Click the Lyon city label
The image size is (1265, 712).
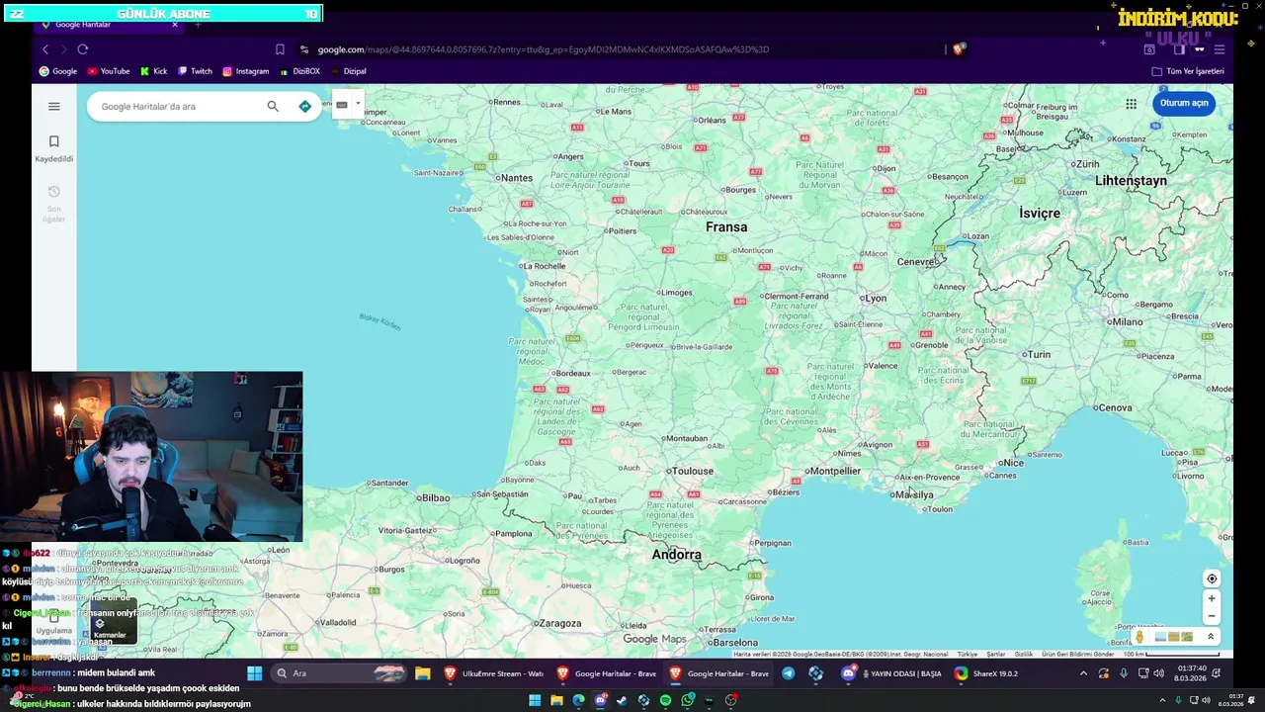(876, 298)
